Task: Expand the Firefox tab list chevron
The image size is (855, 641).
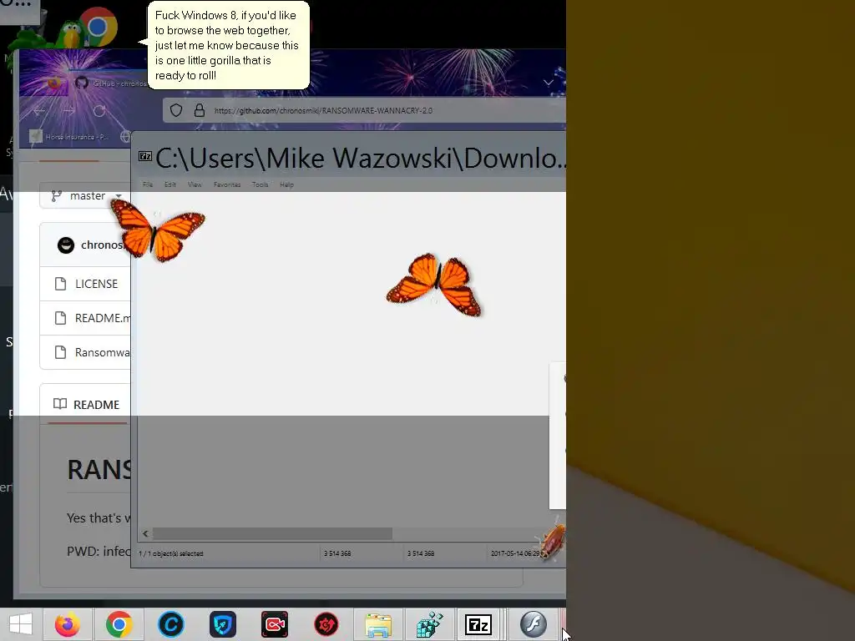Action: [549, 83]
